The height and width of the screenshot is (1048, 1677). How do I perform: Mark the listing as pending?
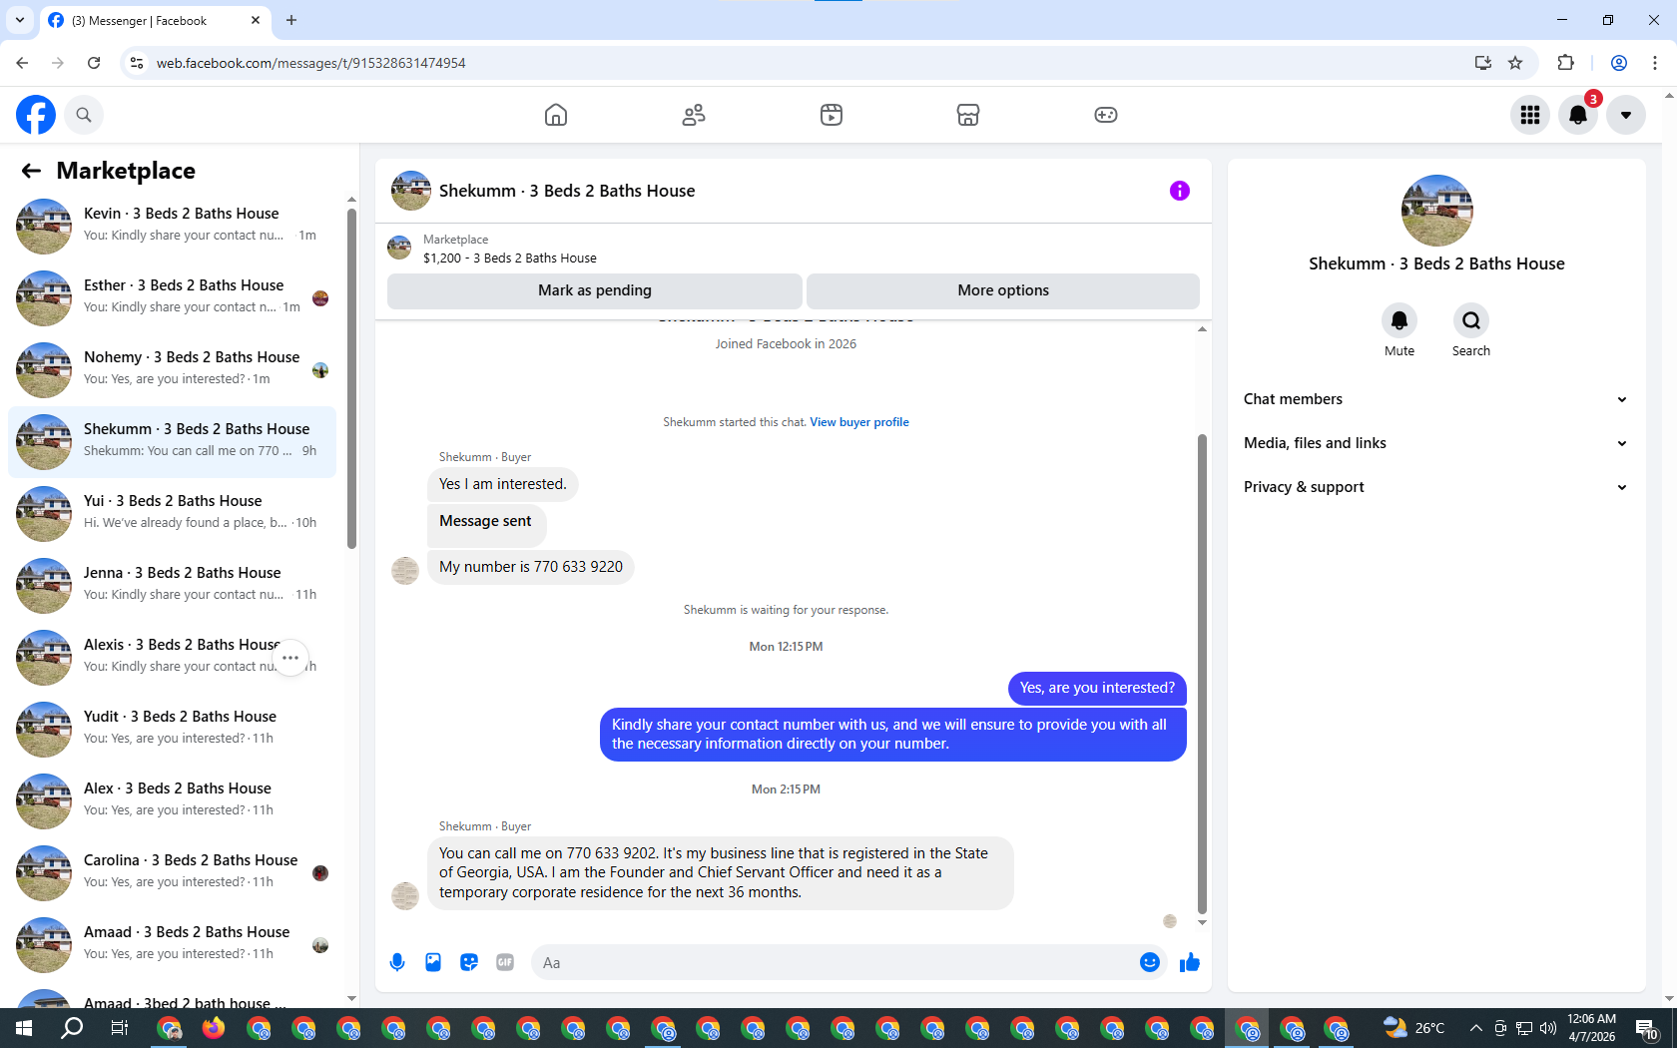coord(595,290)
